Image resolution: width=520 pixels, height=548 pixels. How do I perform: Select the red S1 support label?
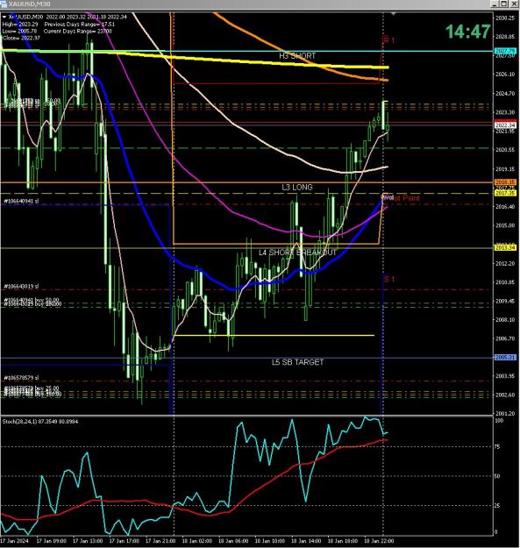click(x=389, y=279)
